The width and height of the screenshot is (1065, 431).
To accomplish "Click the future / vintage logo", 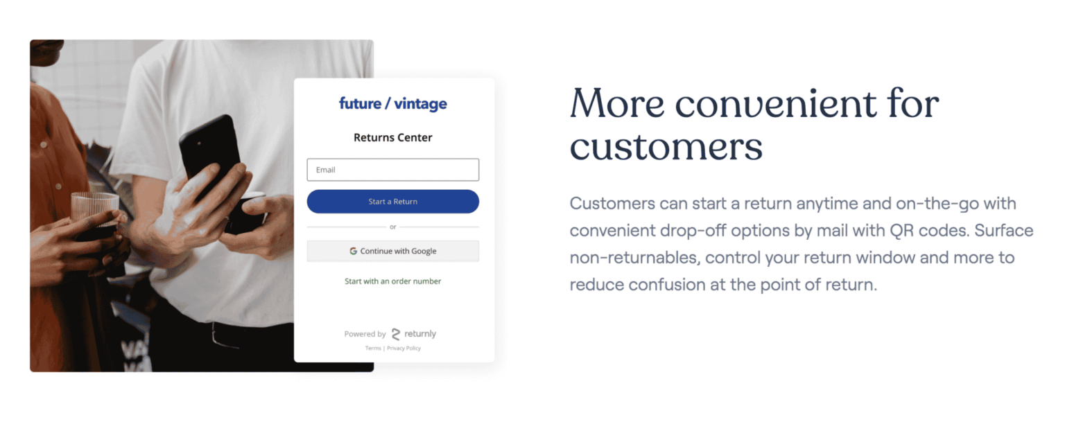I will click(393, 104).
